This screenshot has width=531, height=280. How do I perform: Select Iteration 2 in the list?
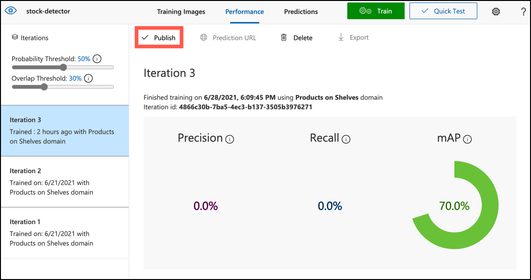[65, 182]
